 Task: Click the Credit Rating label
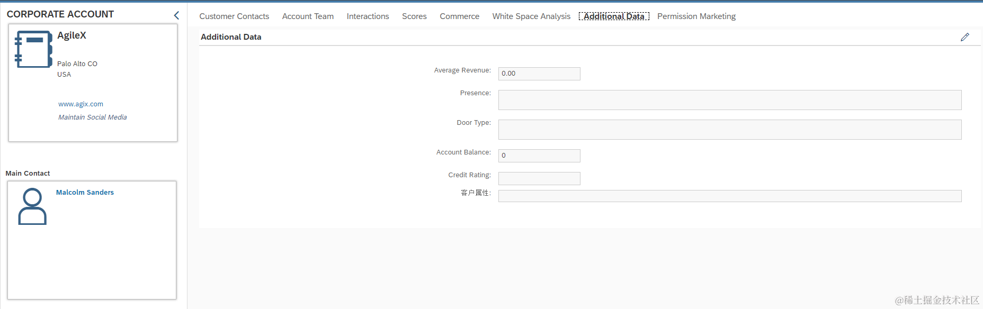[469, 175]
